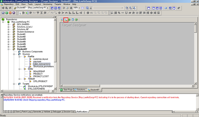This screenshot has height=117, width=199.
Task: Click the Aggregator sigma transformation icon
Action: coord(41,13)
